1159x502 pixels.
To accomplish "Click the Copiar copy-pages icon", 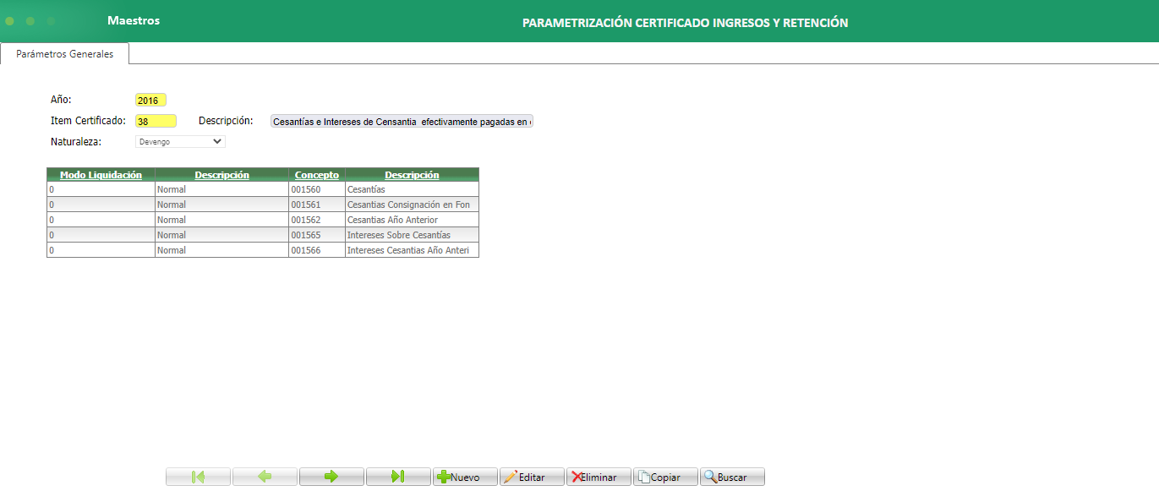I will point(664,476).
